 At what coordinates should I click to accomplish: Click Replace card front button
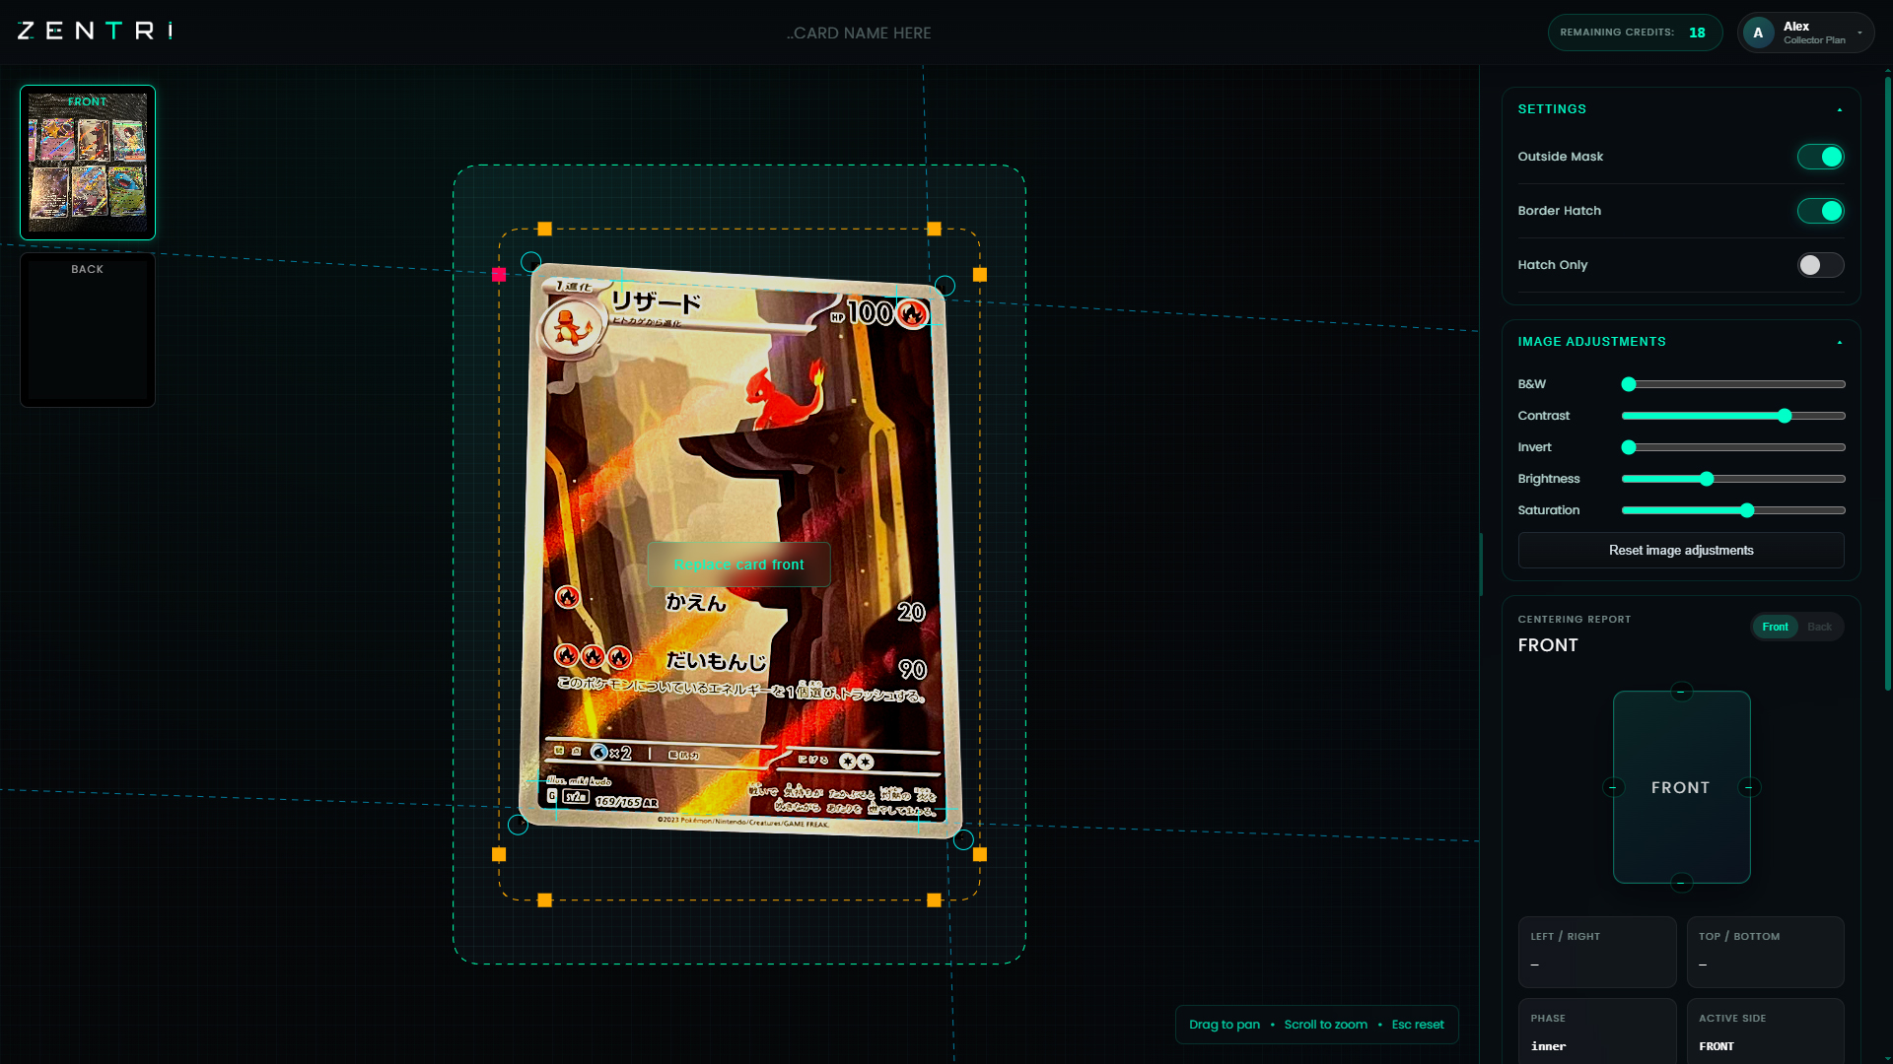(x=738, y=565)
